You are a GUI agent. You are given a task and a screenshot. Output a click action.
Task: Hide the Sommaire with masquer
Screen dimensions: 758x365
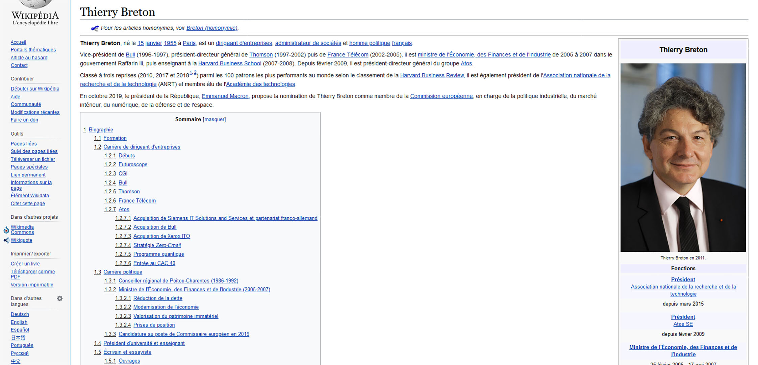point(214,119)
